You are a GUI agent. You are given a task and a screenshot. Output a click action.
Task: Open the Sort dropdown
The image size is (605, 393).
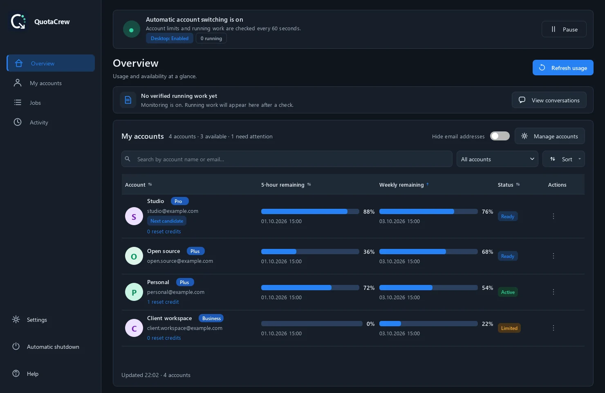point(563,159)
